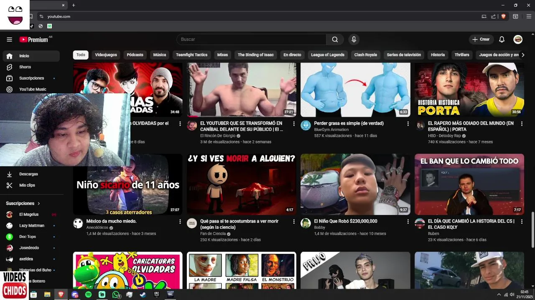Screen dimensions: 535x300
Task: Show hidden system tray icons
Action: (x=499, y=295)
